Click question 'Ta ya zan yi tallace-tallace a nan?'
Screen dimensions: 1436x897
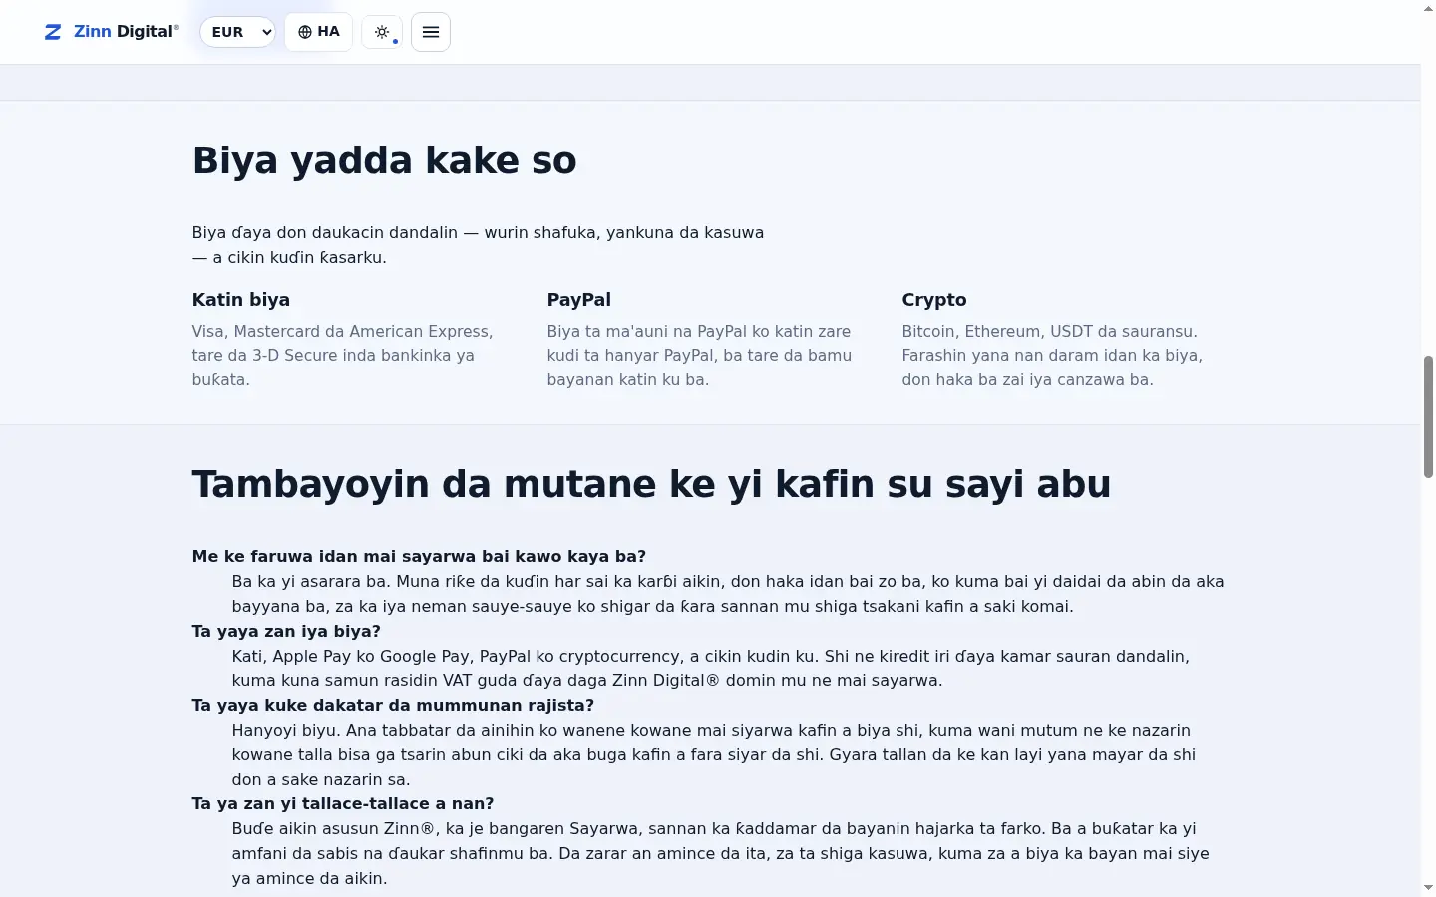[343, 804]
